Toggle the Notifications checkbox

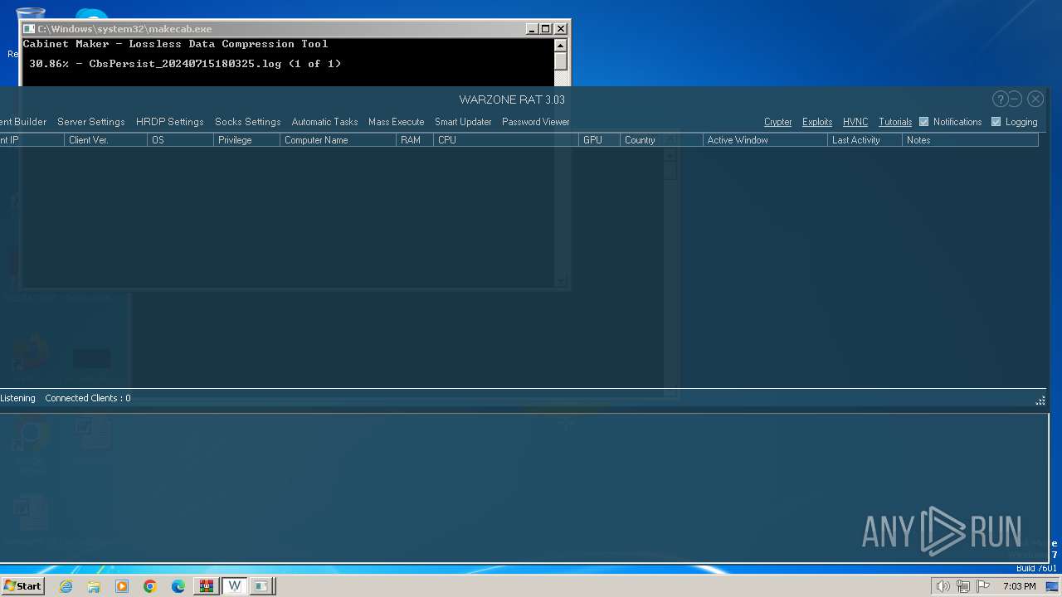pos(923,122)
